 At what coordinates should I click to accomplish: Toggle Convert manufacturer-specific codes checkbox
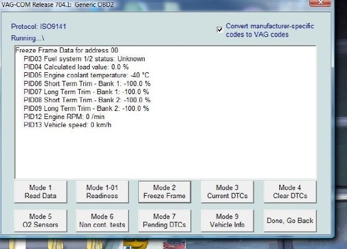220,29
